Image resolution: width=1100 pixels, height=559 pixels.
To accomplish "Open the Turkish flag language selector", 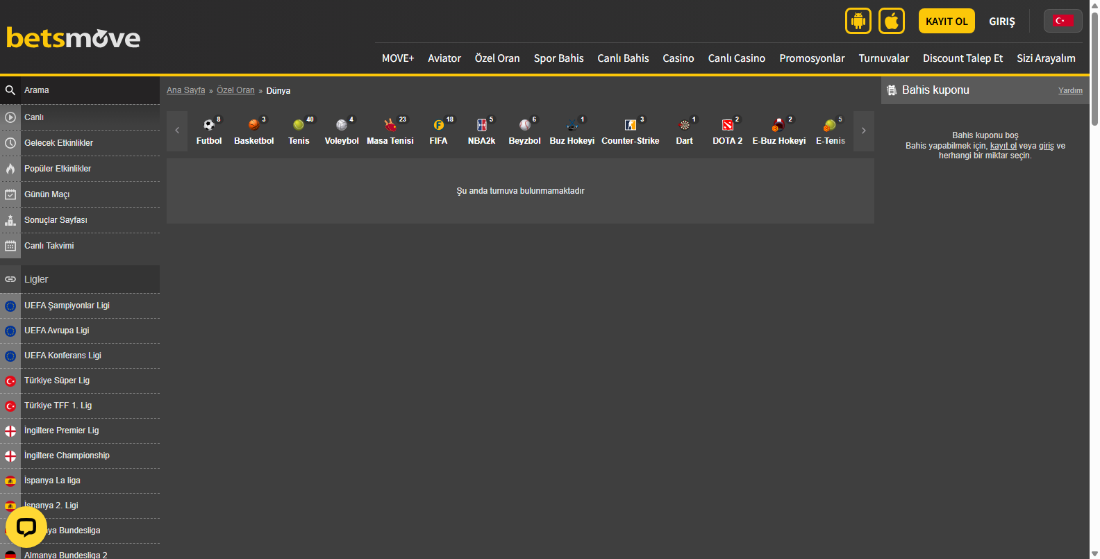I will [1062, 21].
